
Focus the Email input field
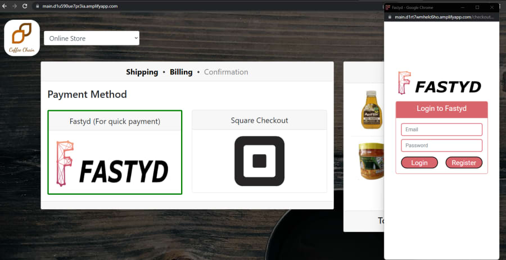tap(441, 129)
